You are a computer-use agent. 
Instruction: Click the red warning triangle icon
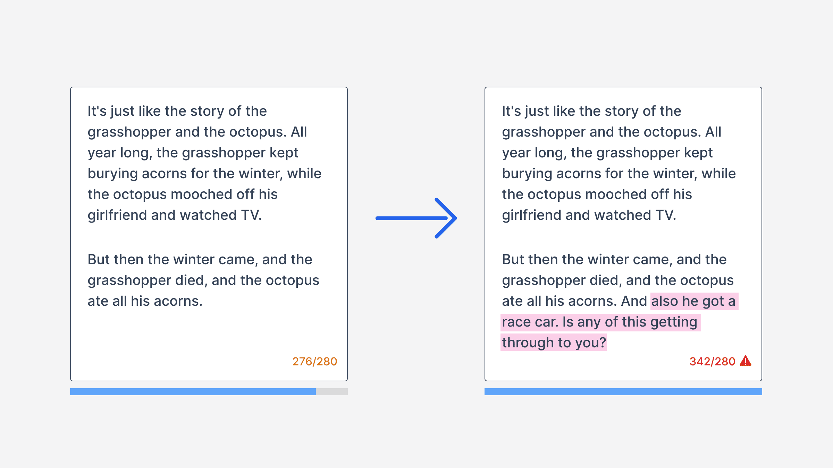[x=746, y=361]
